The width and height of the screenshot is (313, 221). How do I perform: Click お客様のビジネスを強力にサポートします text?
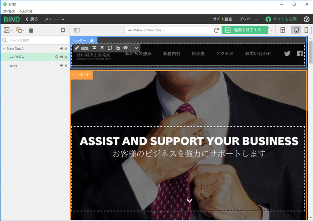point(189,153)
